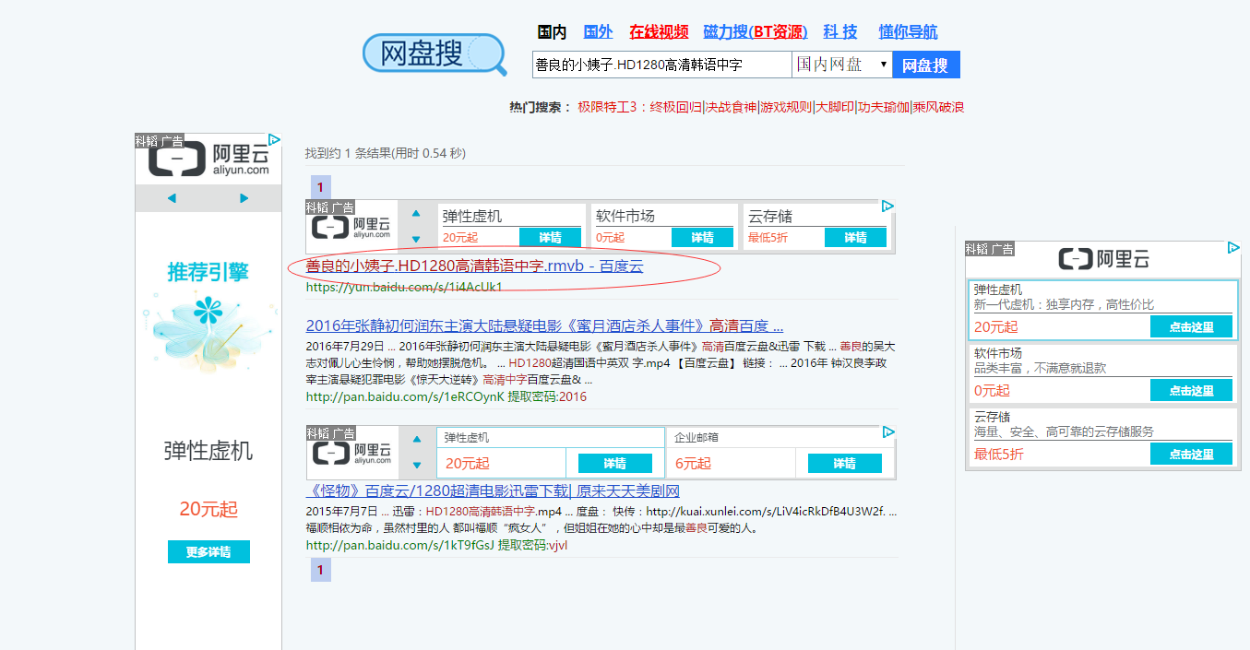The image size is (1250, 650).
Task: Click 软件市场 heading in top banner ad
Action: (x=625, y=216)
